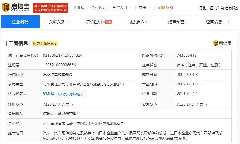The height and width of the screenshot is (144, 240).
Task: Open 企业版 in the top navigation
Action: point(79,8)
